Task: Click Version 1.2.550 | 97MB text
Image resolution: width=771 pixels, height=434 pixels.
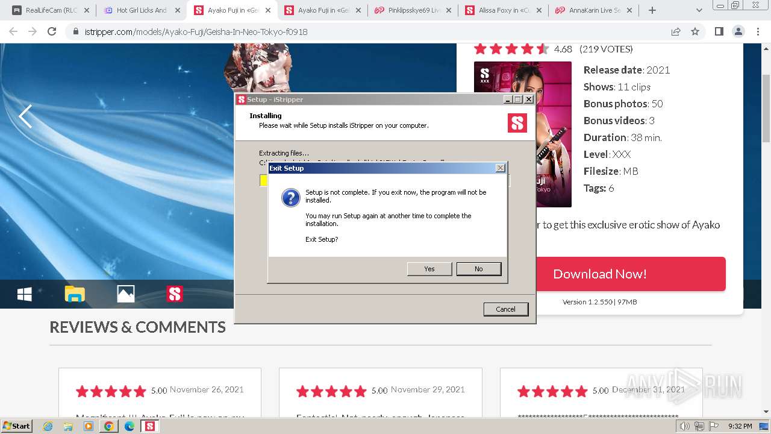Action: (x=600, y=302)
